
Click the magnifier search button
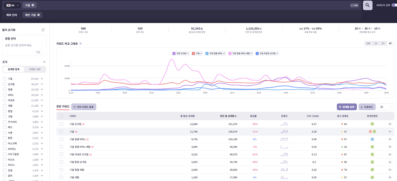368,5
